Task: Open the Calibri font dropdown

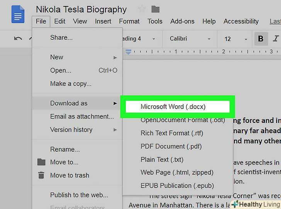Action: click(x=190, y=39)
